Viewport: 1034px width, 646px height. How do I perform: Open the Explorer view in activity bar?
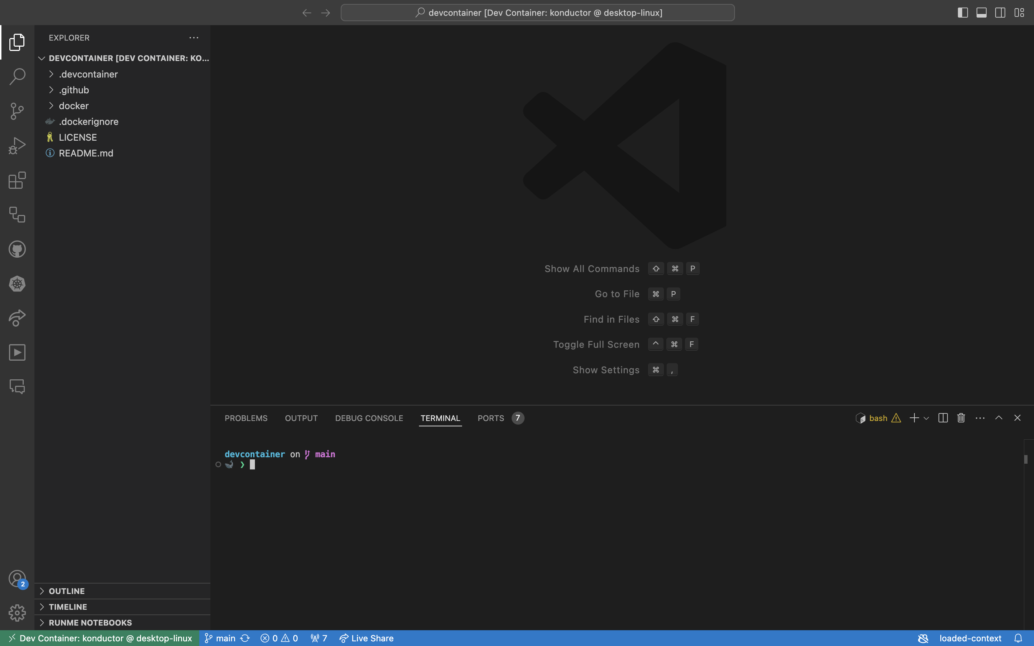(17, 42)
